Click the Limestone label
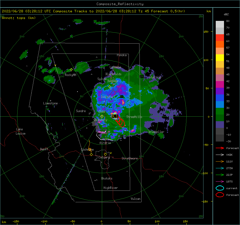 [x=50, y=103]
